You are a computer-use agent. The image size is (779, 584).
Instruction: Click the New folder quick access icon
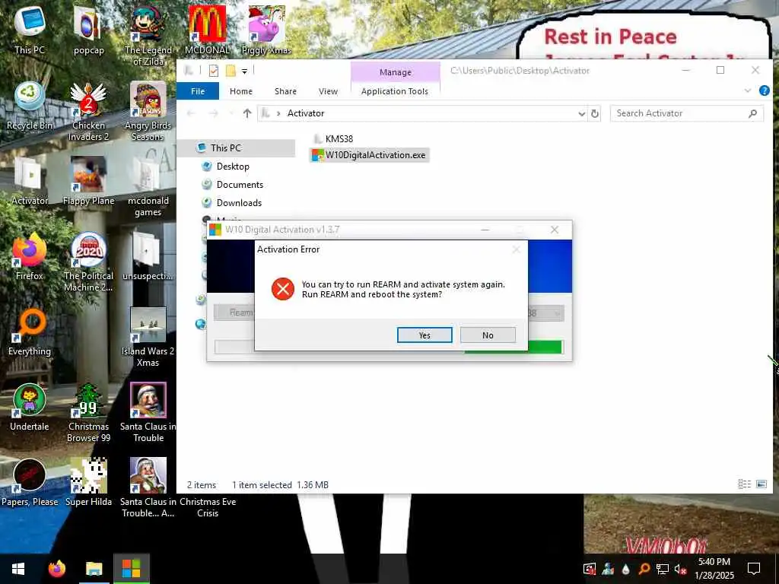coord(231,71)
